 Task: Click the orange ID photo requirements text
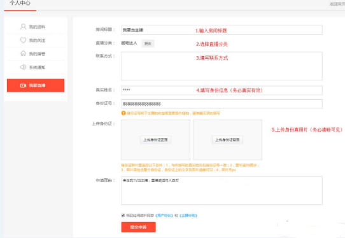[190, 167]
